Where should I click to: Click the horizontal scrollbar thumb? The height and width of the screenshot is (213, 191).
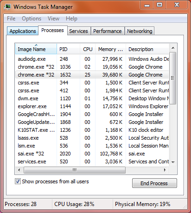tap(75, 170)
